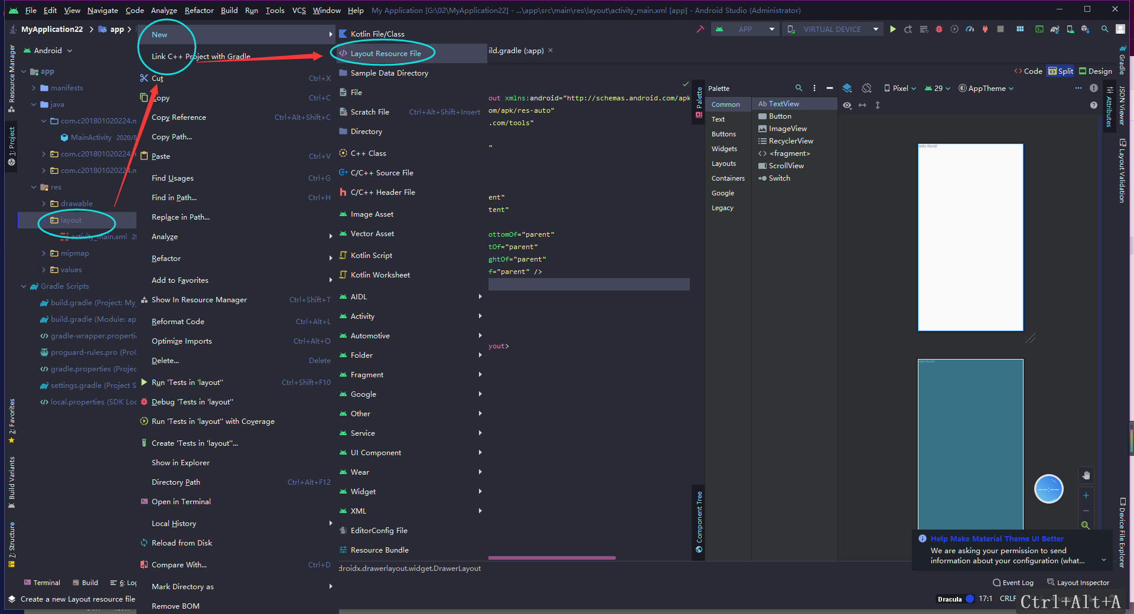
Task: Click the blueprint layout preview
Action: pos(970,444)
